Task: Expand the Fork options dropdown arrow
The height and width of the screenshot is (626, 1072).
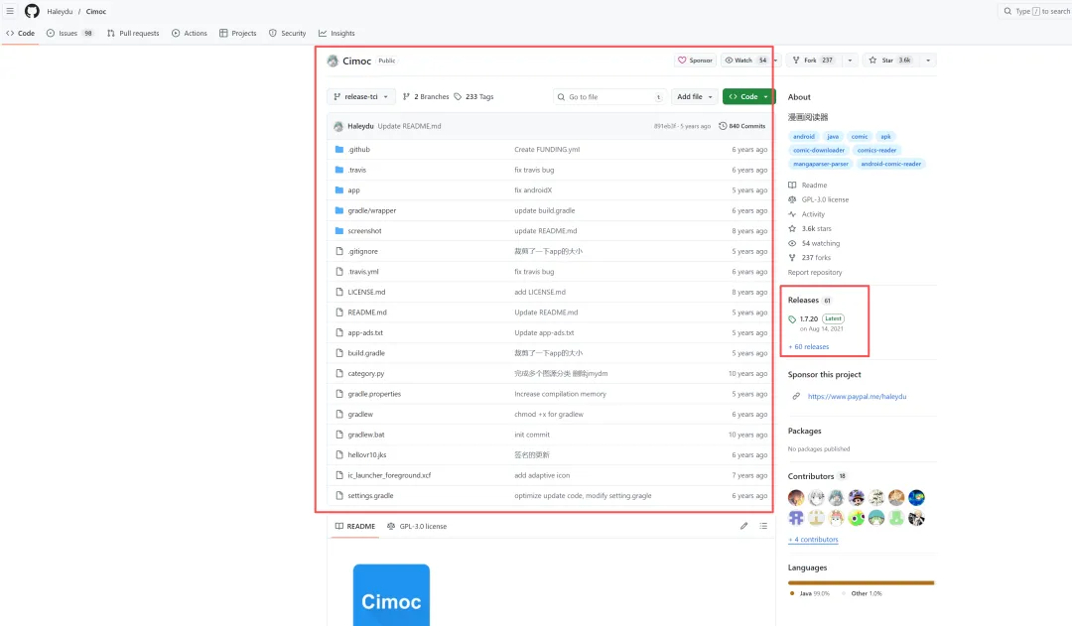Action: [x=850, y=61]
